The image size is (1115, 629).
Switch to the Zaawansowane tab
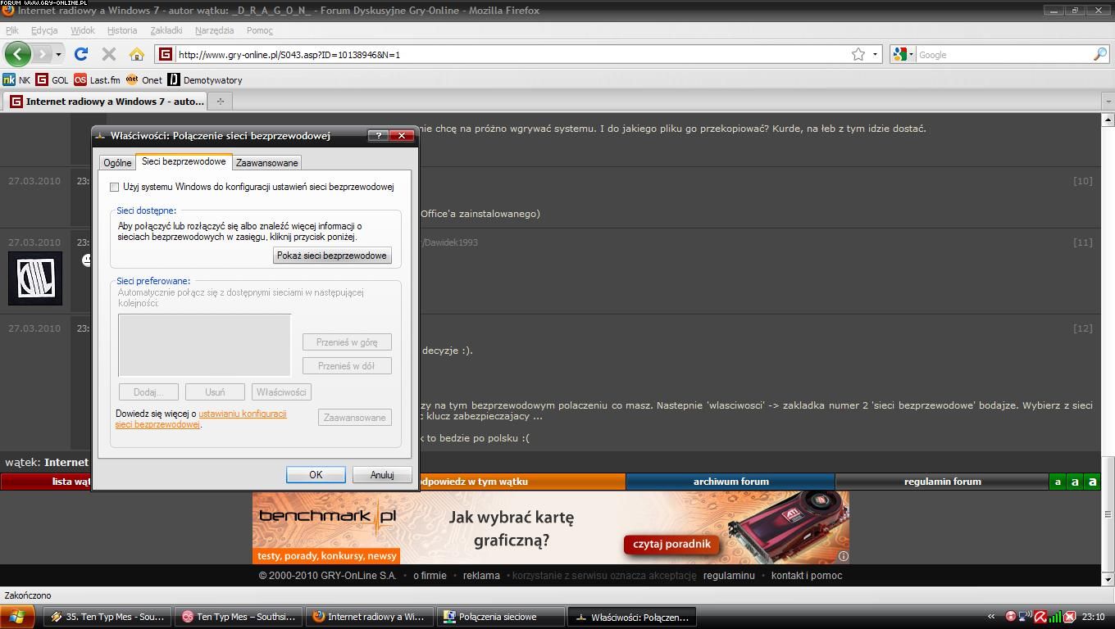tap(266, 163)
